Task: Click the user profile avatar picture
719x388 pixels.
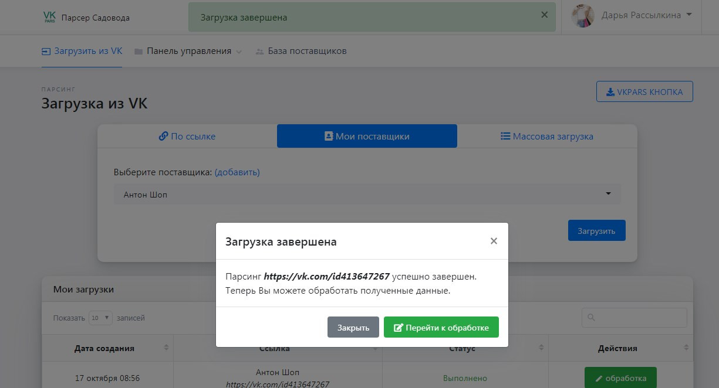Action: [583, 16]
